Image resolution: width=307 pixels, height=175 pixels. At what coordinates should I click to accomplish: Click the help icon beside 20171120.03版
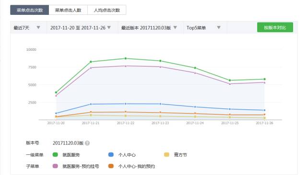pos(87,143)
